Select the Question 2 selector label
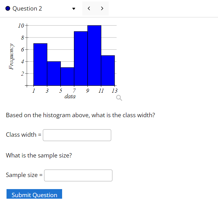 click(x=27, y=9)
